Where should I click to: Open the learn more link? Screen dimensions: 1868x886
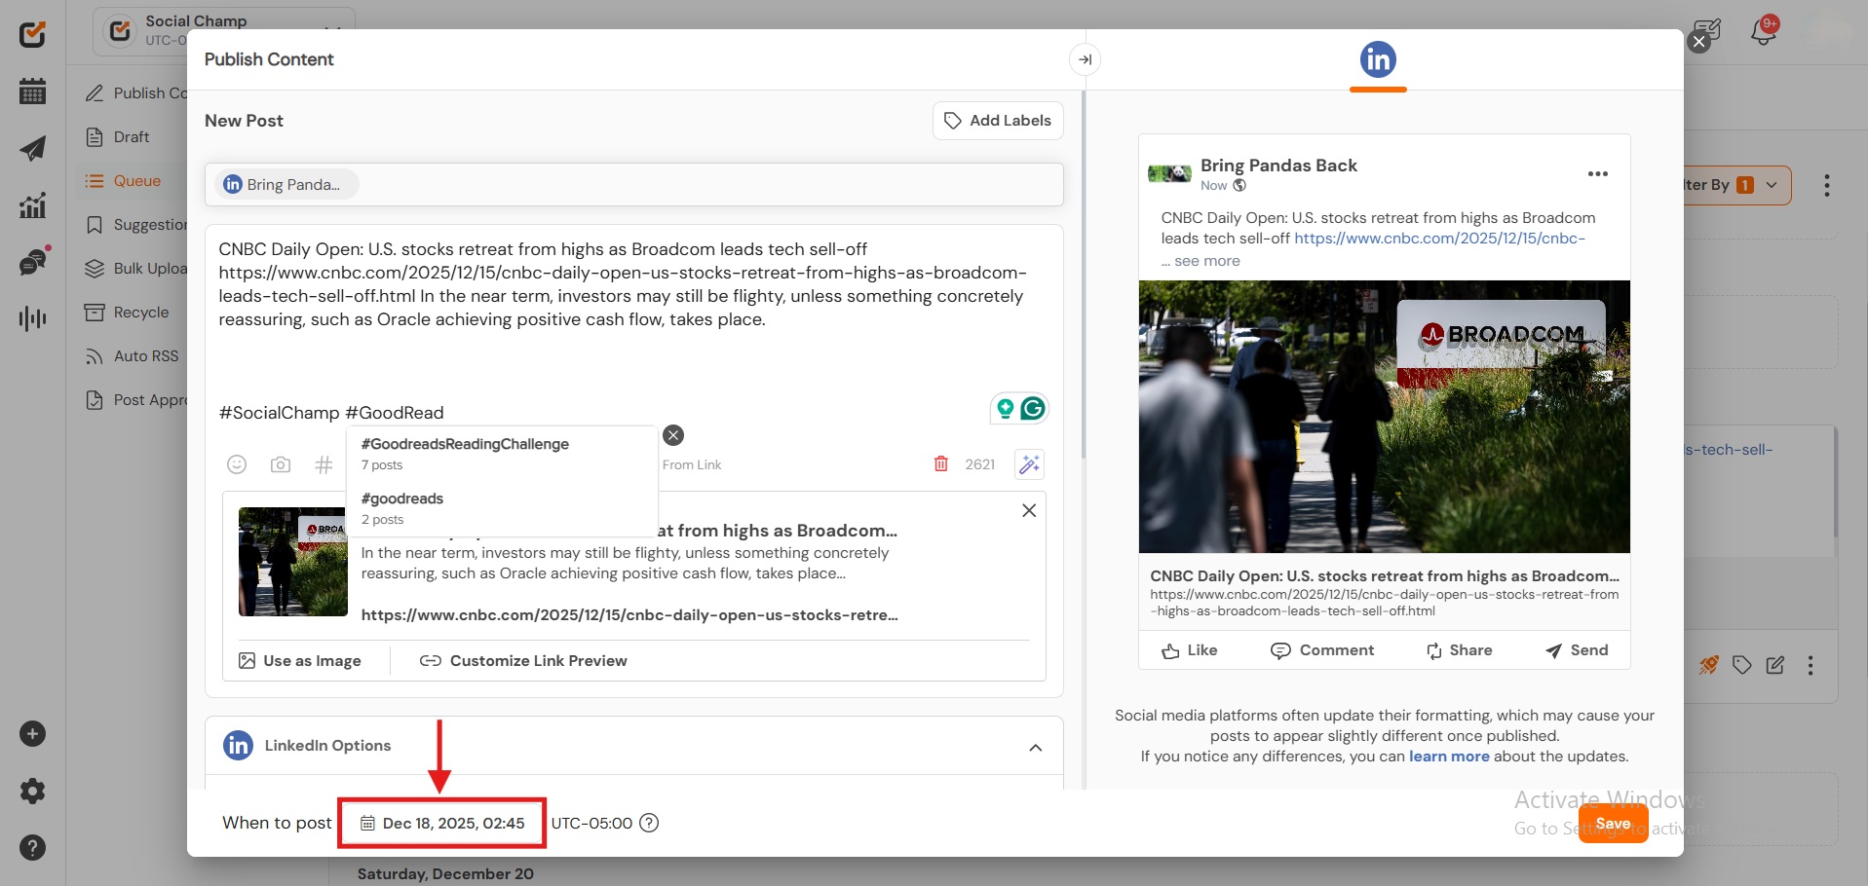pos(1448,757)
